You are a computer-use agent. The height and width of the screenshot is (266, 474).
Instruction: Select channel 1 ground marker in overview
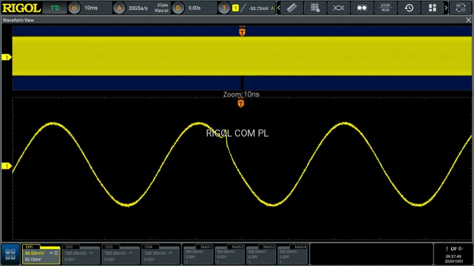coord(6,57)
